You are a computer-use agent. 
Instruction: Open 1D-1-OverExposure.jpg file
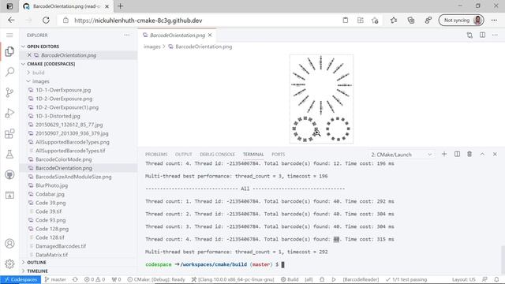(63, 90)
